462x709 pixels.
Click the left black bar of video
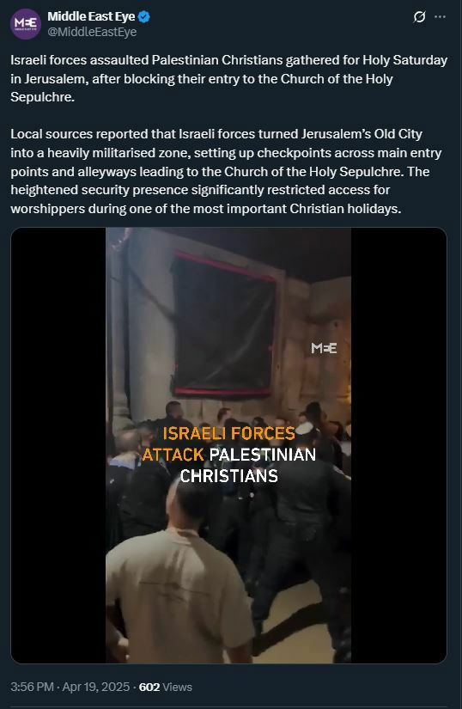(x=58, y=445)
